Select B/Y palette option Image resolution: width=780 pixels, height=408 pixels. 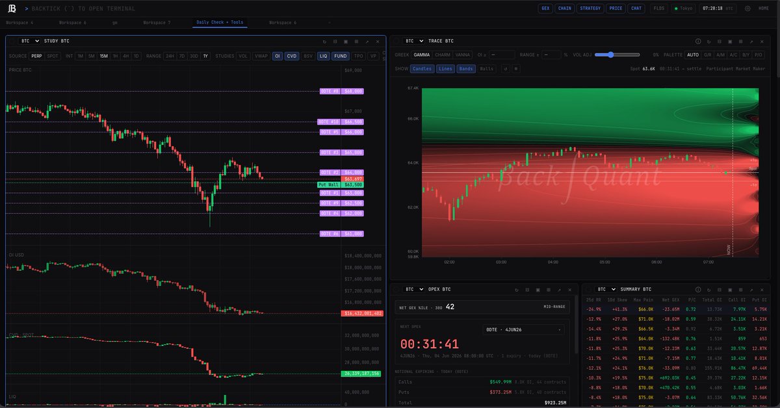coord(746,55)
